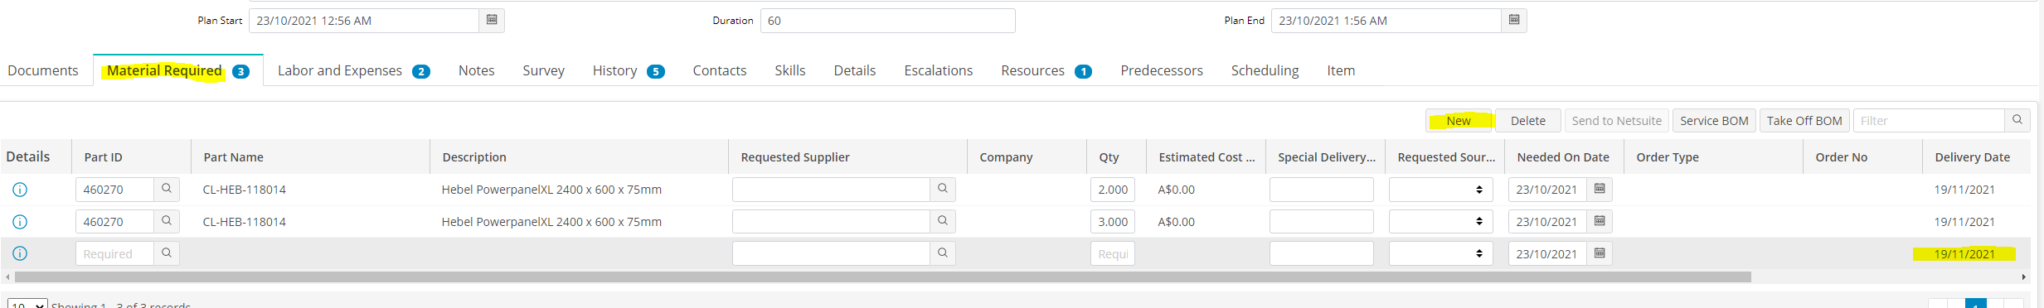The width and height of the screenshot is (2044, 308).
Task: Open calendar picker for Plan End
Action: (x=1514, y=20)
